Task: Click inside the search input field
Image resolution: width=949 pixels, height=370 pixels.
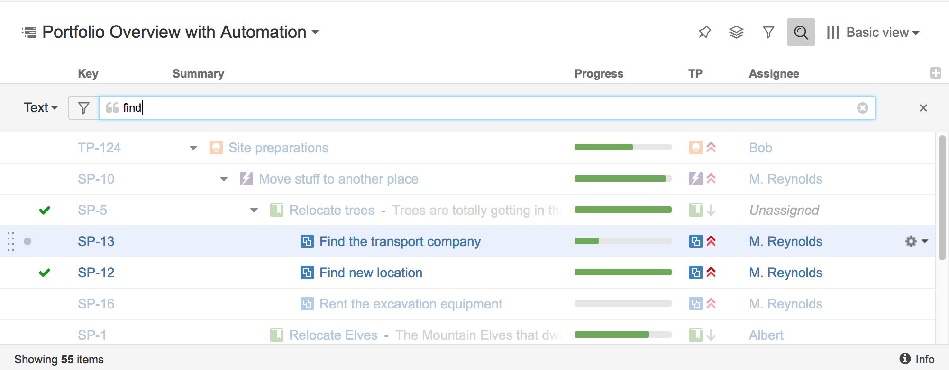Action: tap(474, 108)
